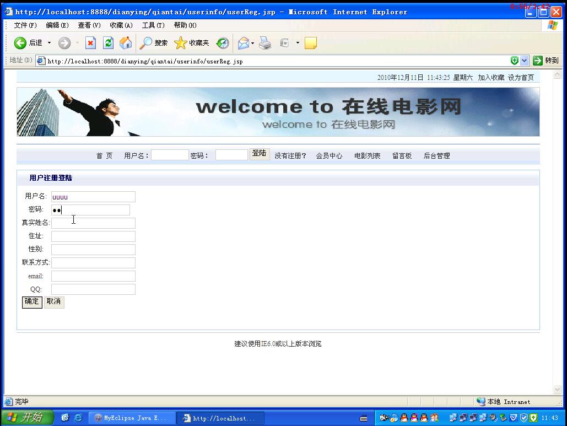567x426 pixels.
Task: Click the 加入收藏 link
Action: point(491,77)
